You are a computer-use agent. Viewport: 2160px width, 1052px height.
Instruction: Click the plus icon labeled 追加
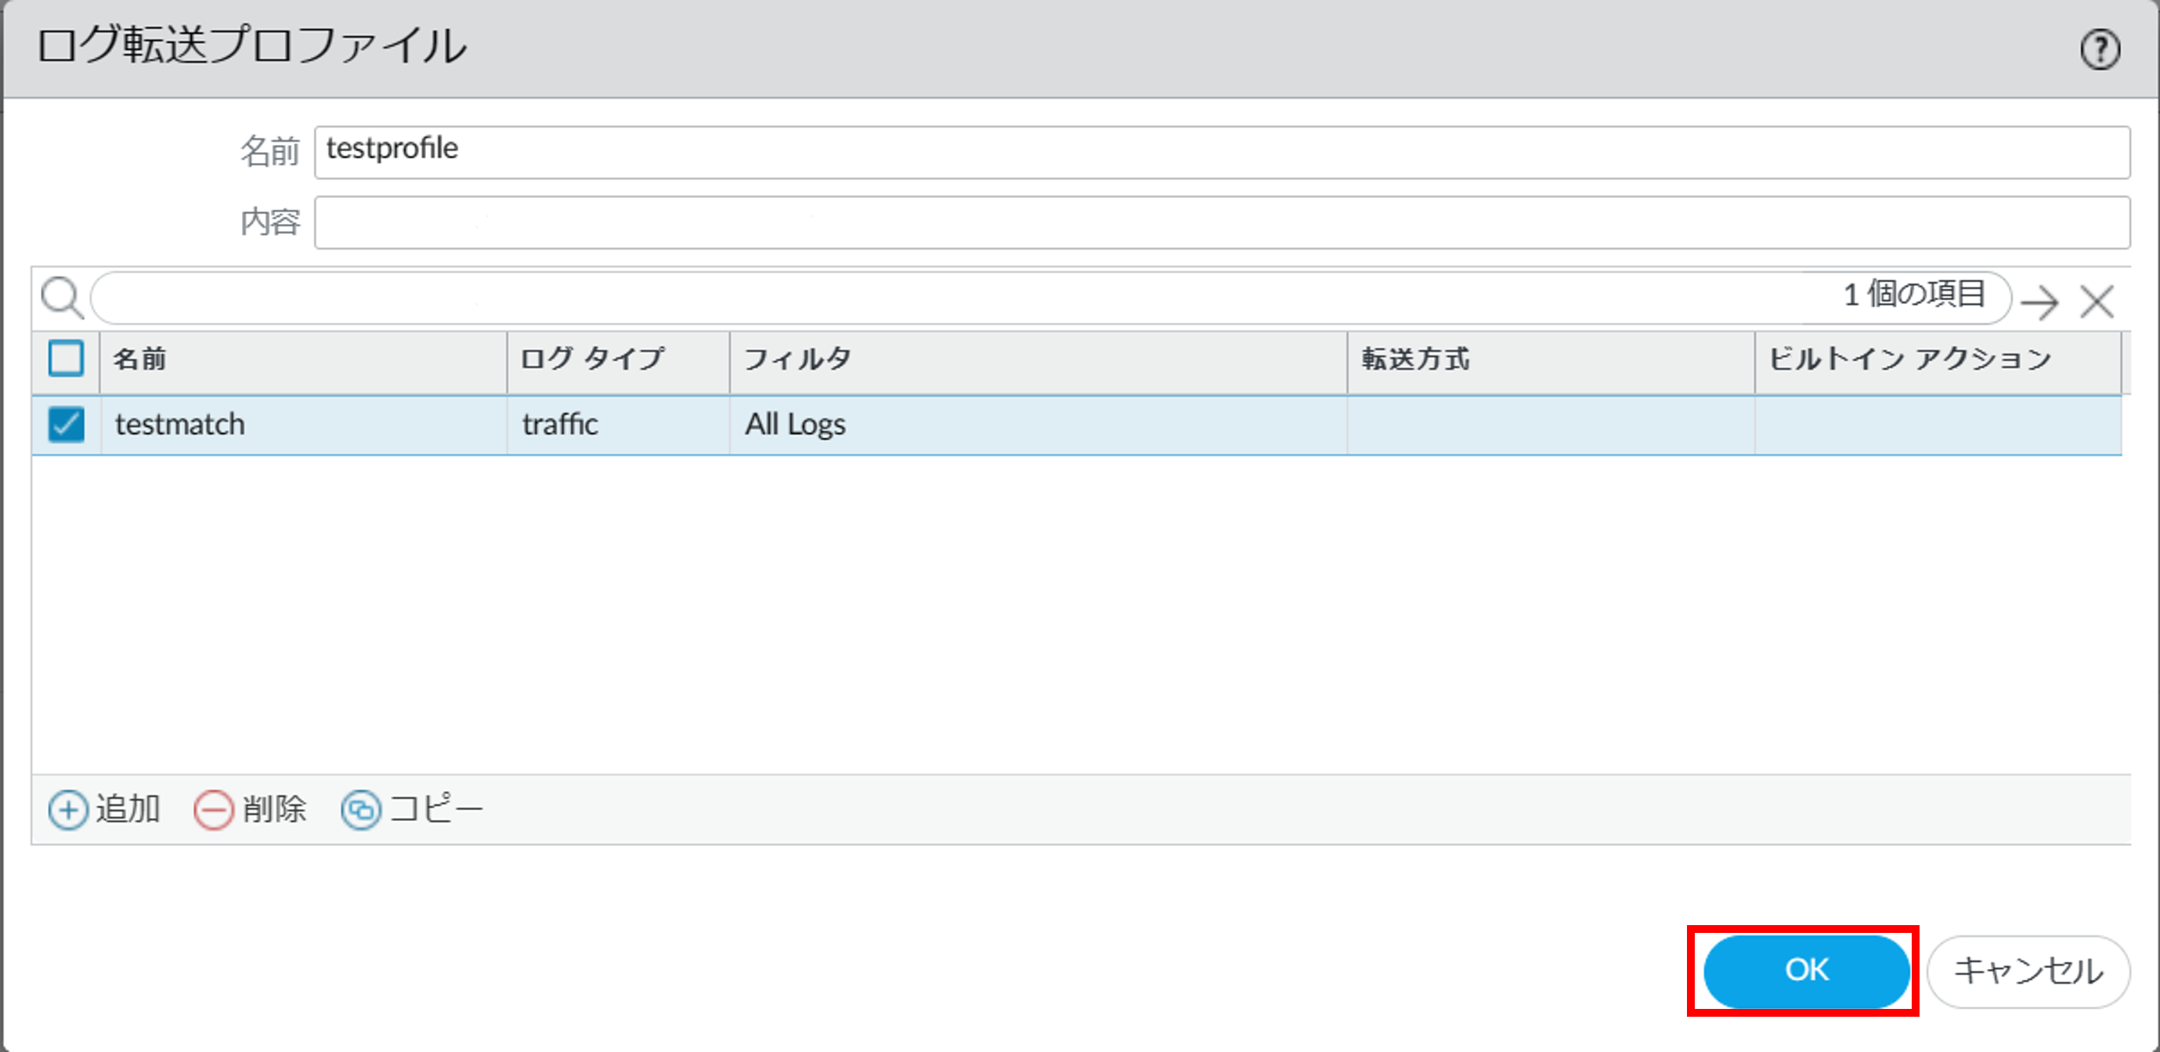tap(68, 811)
